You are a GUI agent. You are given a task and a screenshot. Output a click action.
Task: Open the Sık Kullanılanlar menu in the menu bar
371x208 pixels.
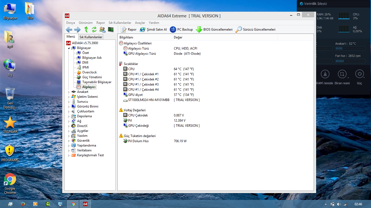(120, 23)
